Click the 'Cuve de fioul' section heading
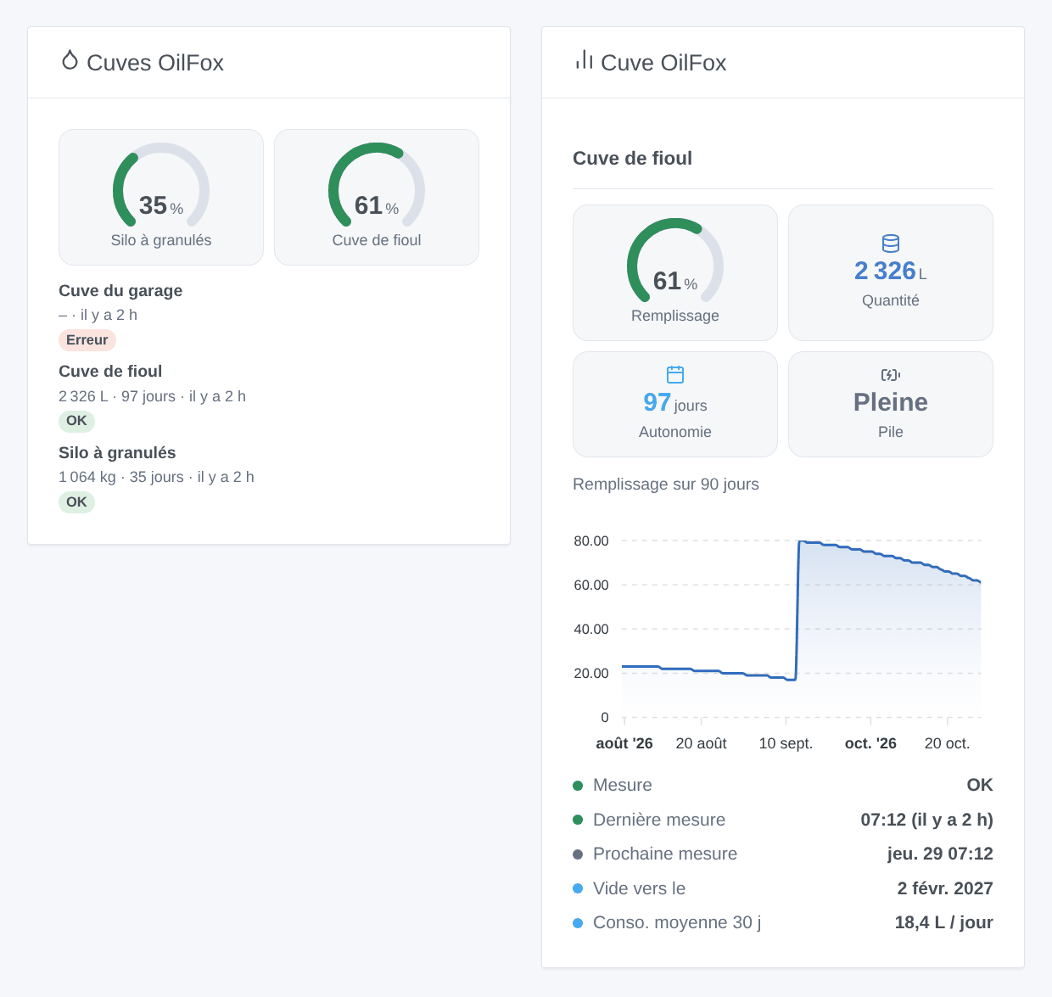Screen dimensions: 1052x997 [x=632, y=158]
